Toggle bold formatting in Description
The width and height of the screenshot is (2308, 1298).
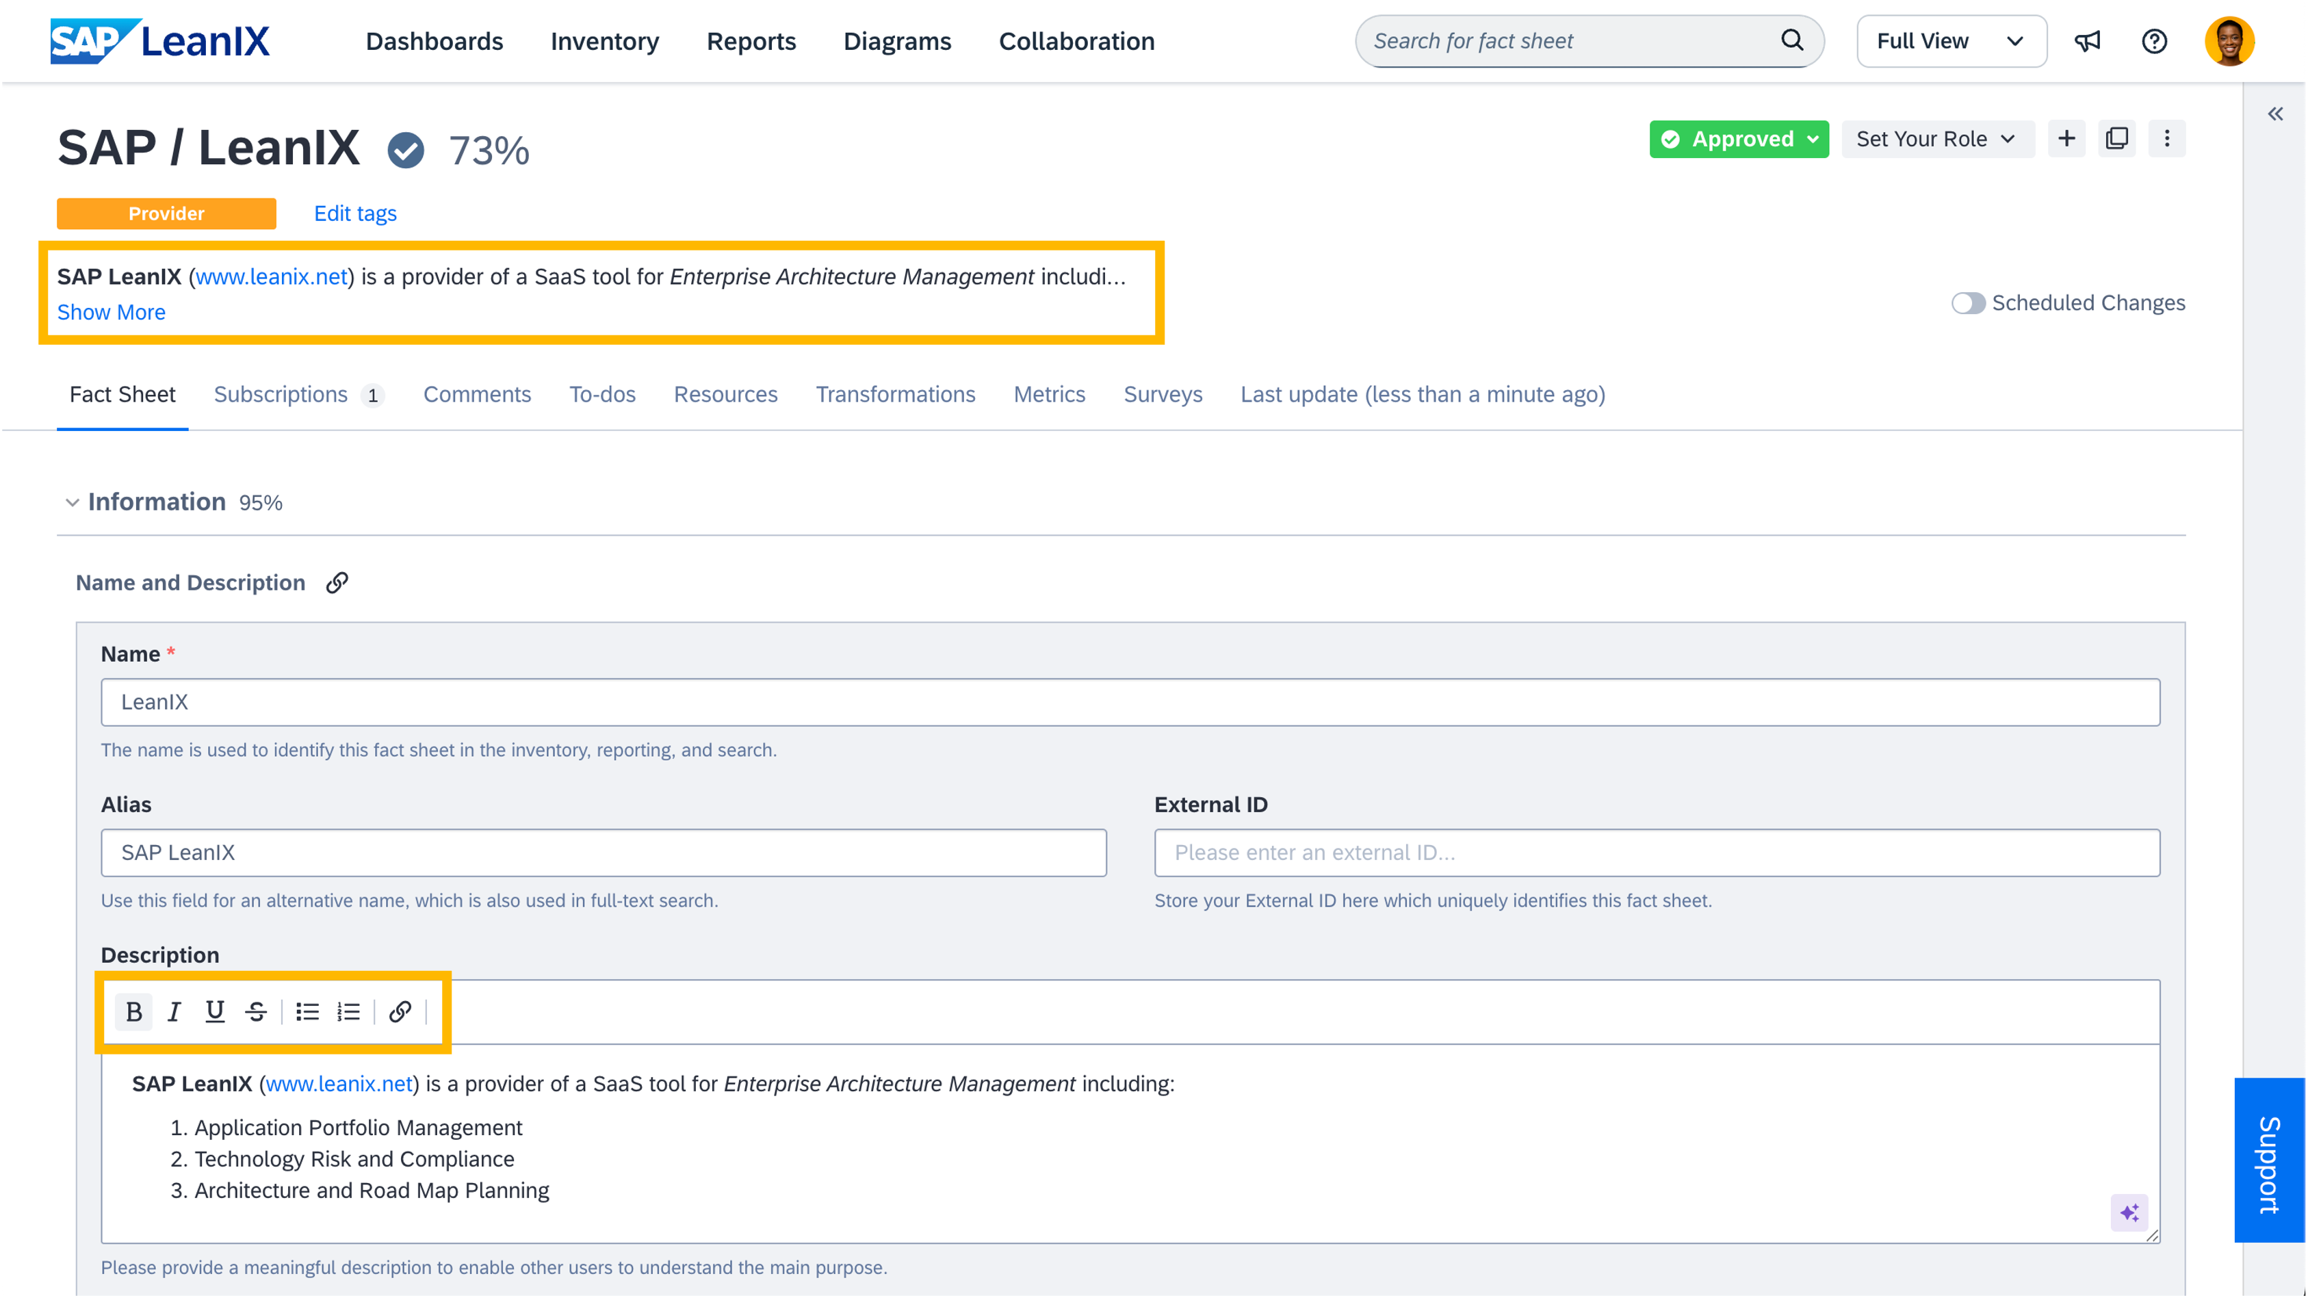pos(133,1011)
